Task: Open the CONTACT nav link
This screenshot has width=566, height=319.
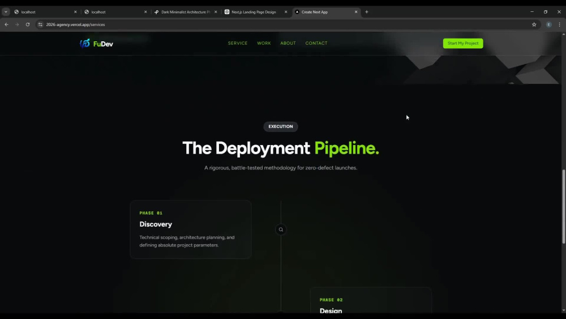Action: pos(316,43)
